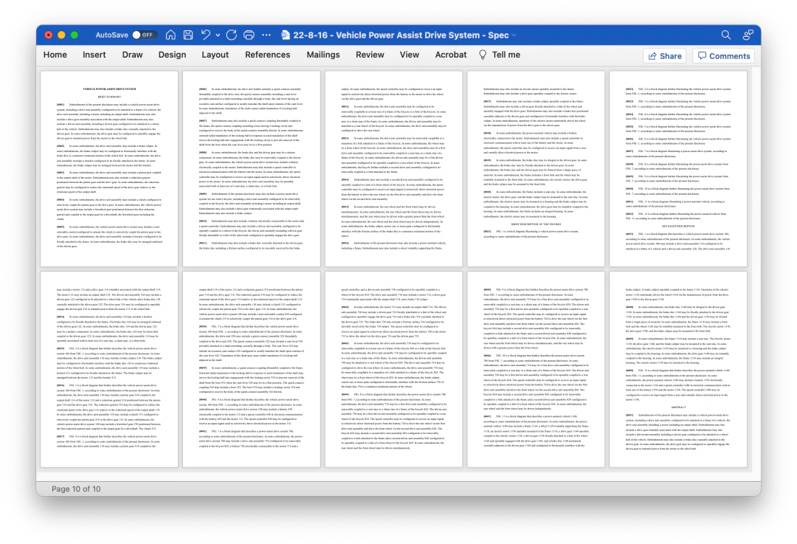Screen dimensions: 797x544
Task: Toggle the AutoSave switch
Action: (x=144, y=35)
